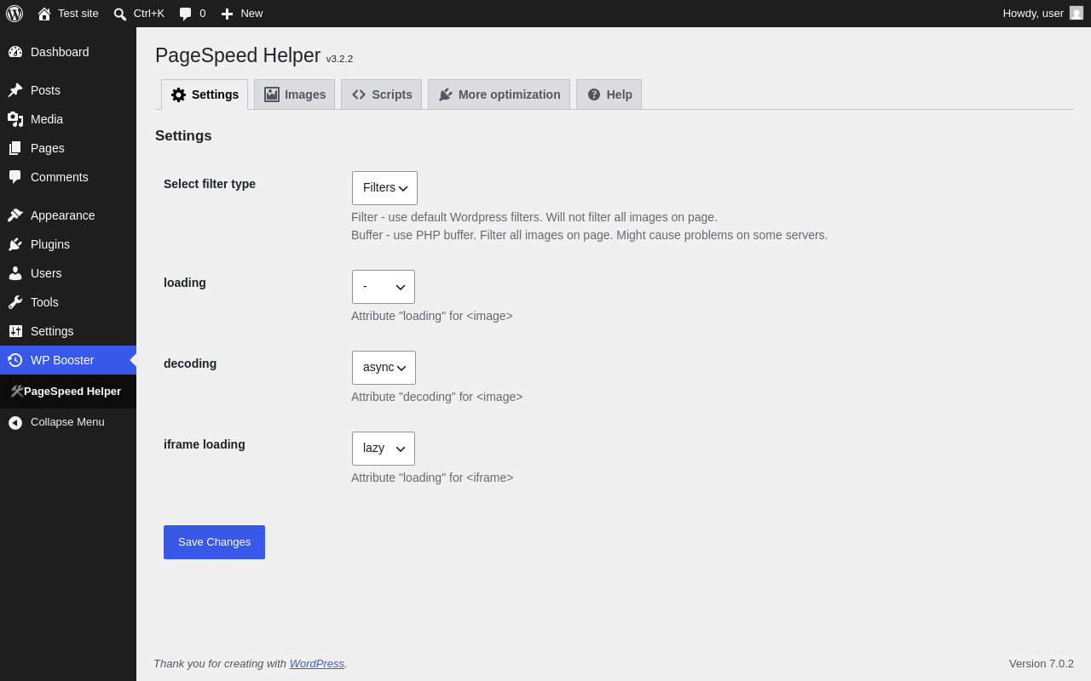This screenshot has height=681, width=1091.
Task: Click the Dashboard gauge icon
Action: pyautogui.click(x=15, y=52)
